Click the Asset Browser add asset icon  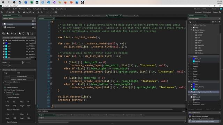(213, 22)
